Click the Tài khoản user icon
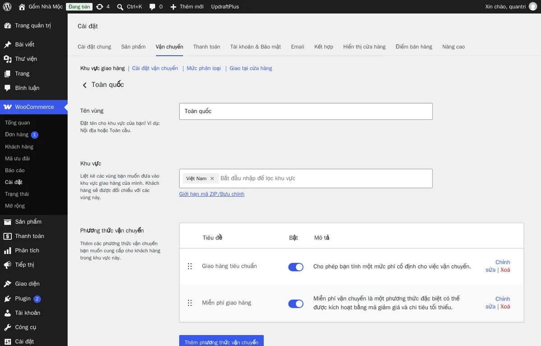 [x=8, y=313]
